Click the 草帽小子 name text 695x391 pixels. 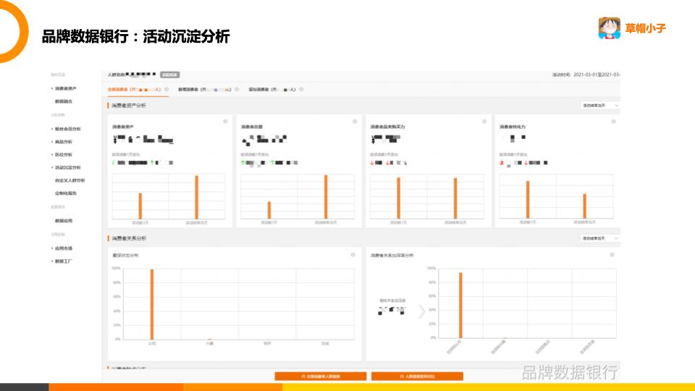[645, 28]
